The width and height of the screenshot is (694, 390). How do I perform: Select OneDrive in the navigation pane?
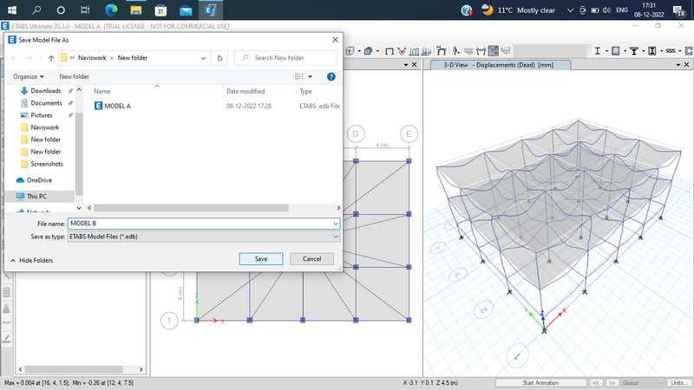tap(39, 180)
